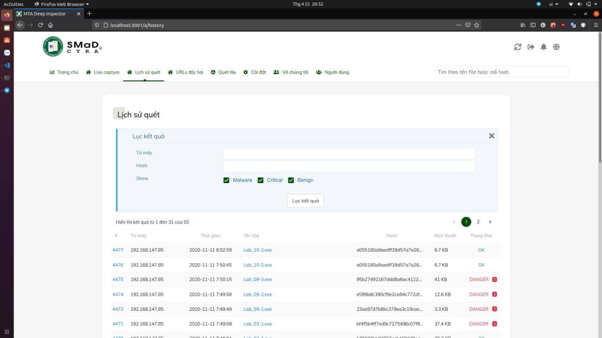The width and height of the screenshot is (602, 338).
Task: Open the Firefox Web Browser app menu
Action: (x=62, y=4)
